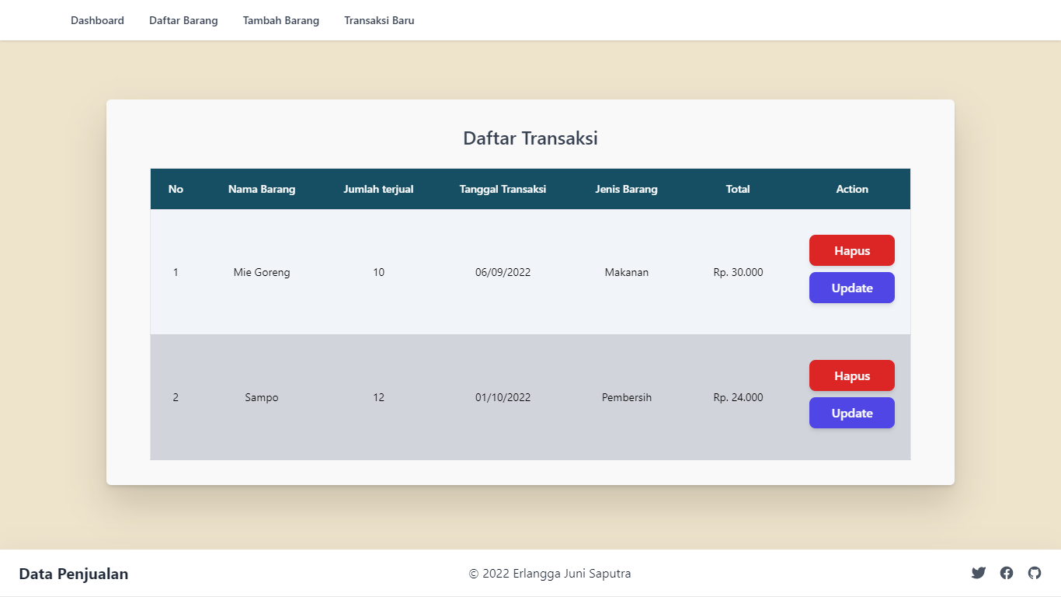Click the Nama Barang column header
1061x597 pixels.
tap(262, 189)
